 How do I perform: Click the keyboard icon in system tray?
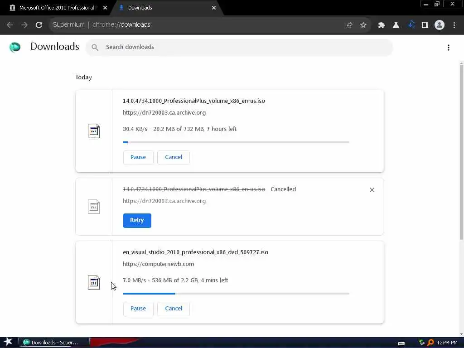[401, 343]
